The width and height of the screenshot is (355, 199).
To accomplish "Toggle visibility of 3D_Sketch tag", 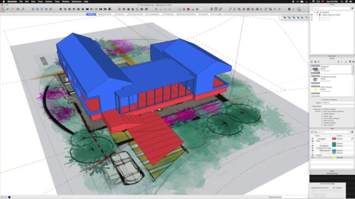I will (x=312, y=146).
